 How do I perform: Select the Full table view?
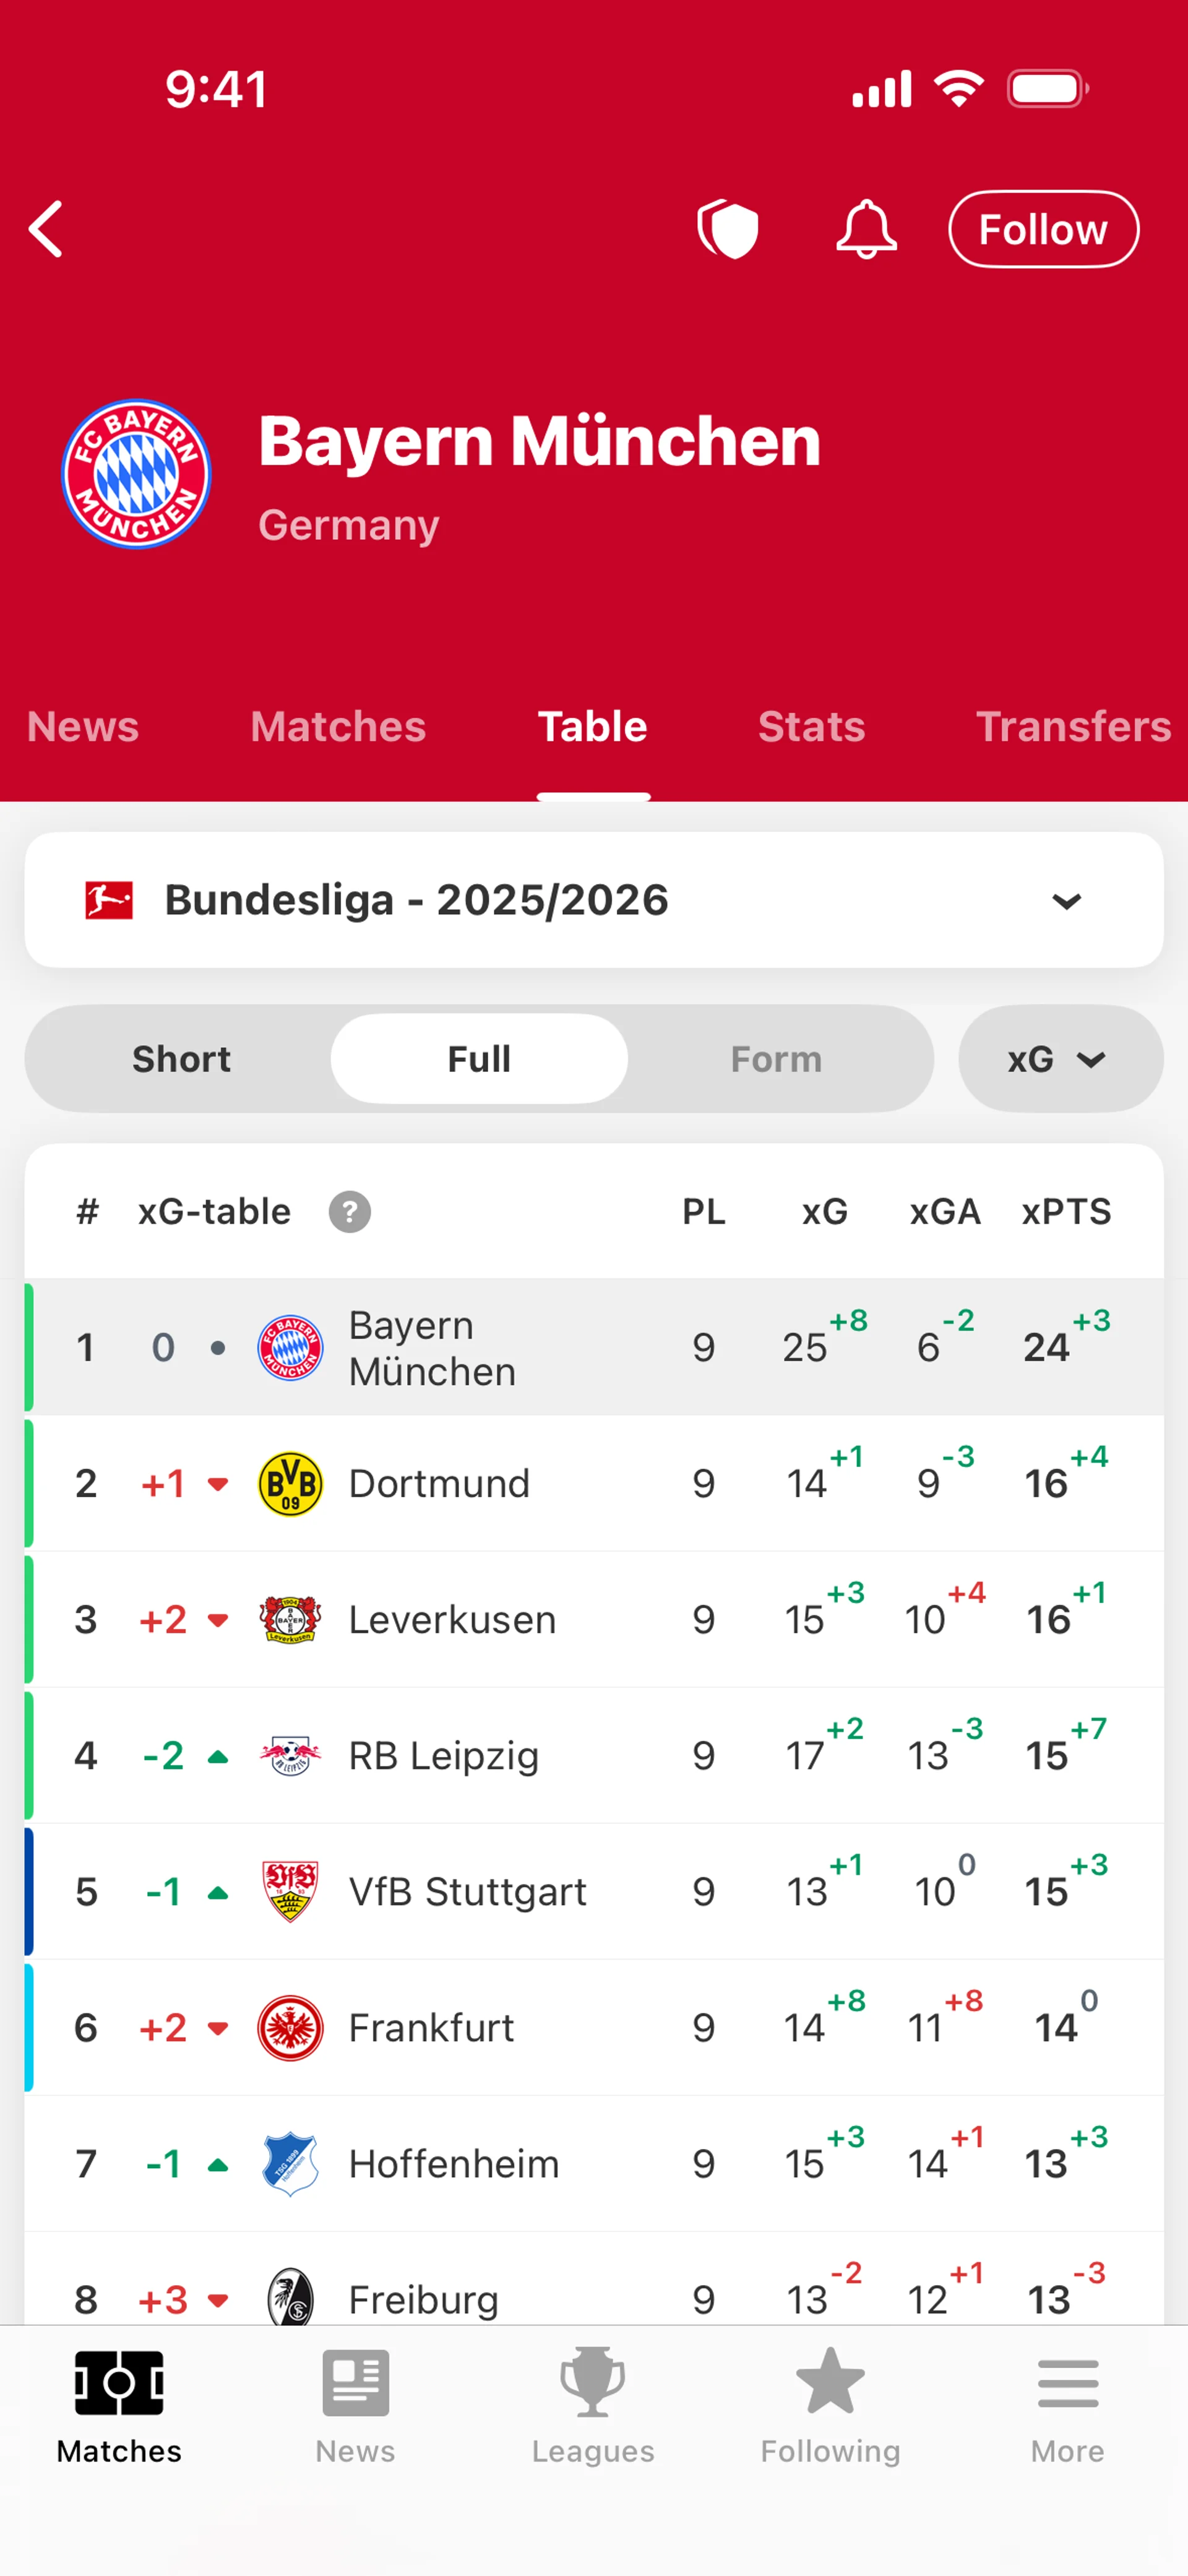point(479,1059)
